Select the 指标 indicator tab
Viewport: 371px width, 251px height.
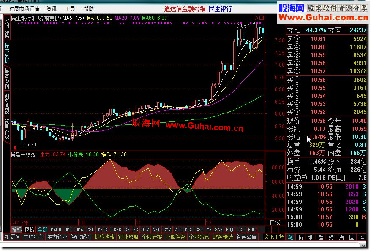pyautogui.click(x=17, y=229)
